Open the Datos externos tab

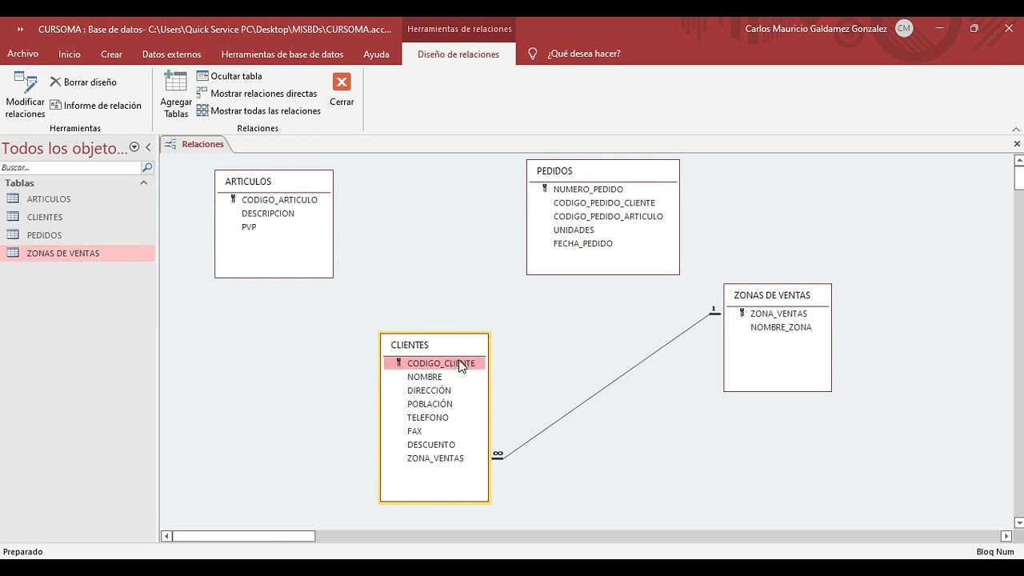(171, 54)
